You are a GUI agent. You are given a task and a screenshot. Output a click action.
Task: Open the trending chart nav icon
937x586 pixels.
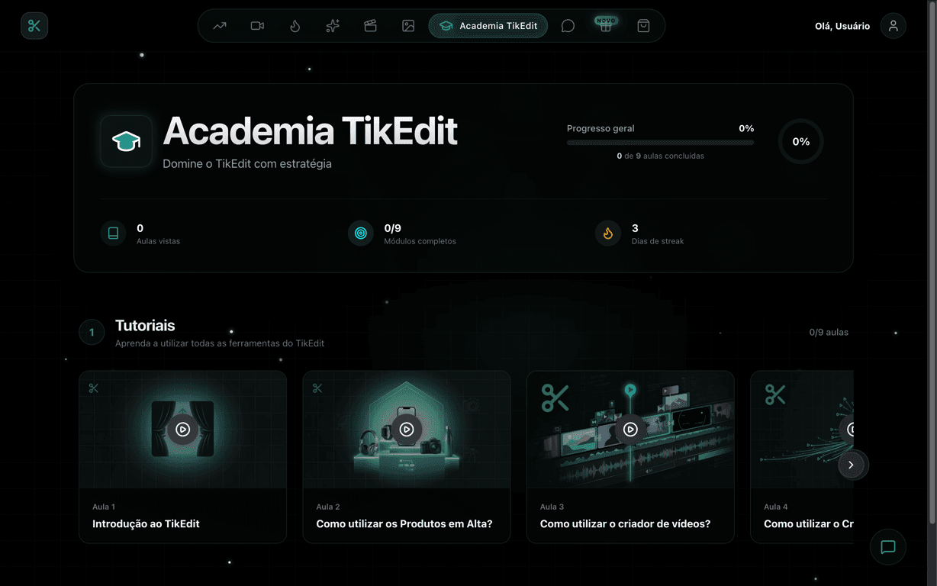(220, 26)
